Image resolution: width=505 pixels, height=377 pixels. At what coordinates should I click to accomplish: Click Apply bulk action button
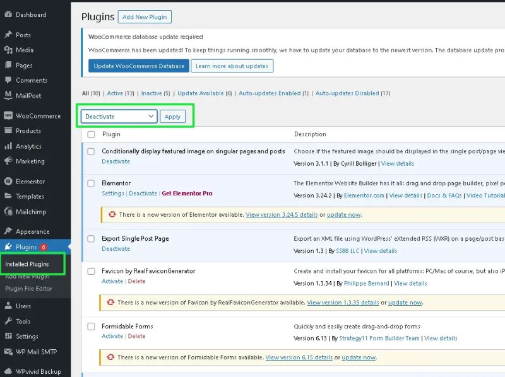[x=172, y=117]
